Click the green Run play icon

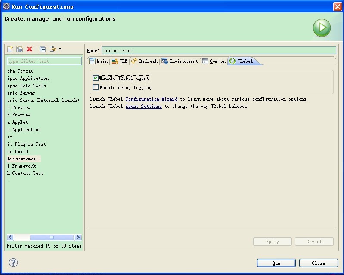322,28
